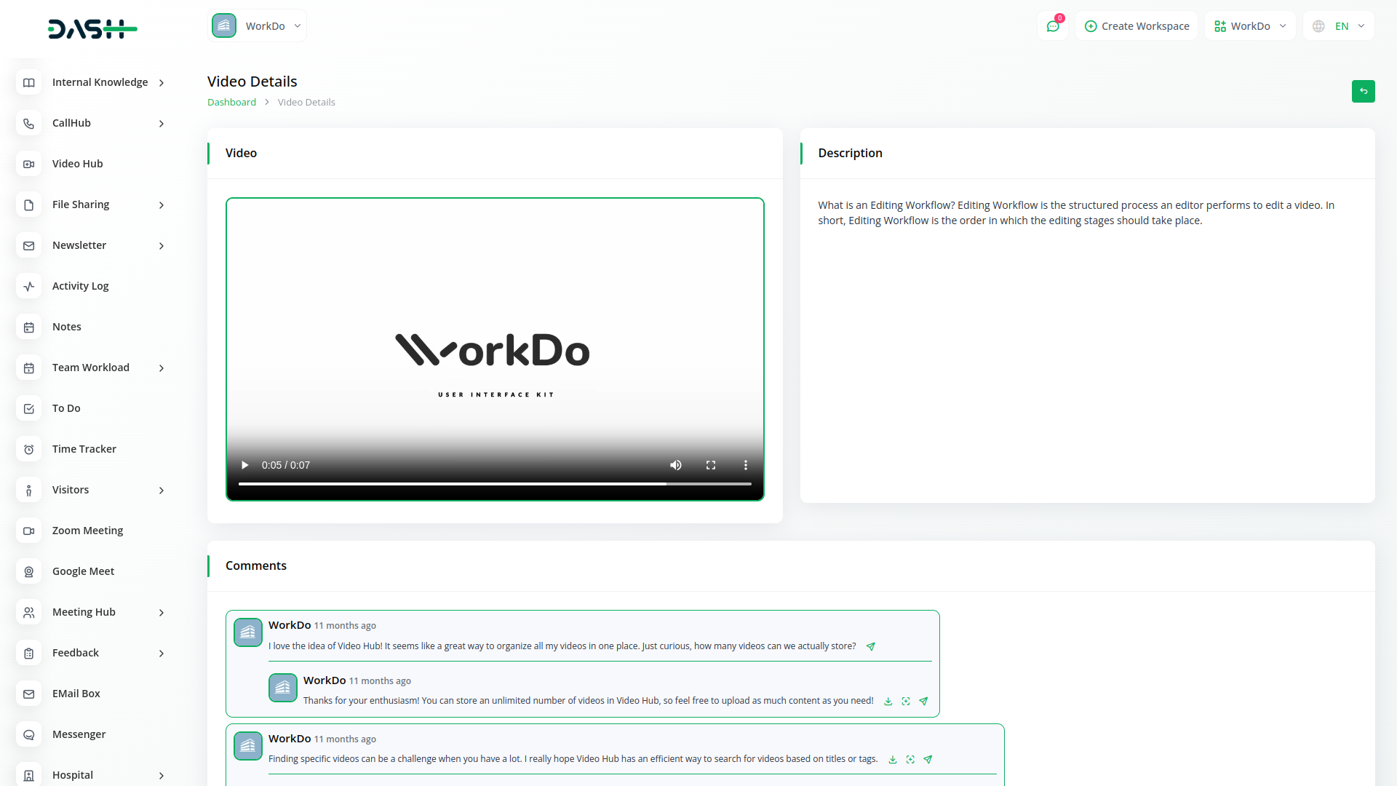Open the chat notifications icon in header

(1053, 26)
